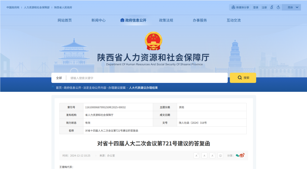Select 政府信息公开 navigation tab
Viewport: 307px width, 169px height.
[134, 20]
